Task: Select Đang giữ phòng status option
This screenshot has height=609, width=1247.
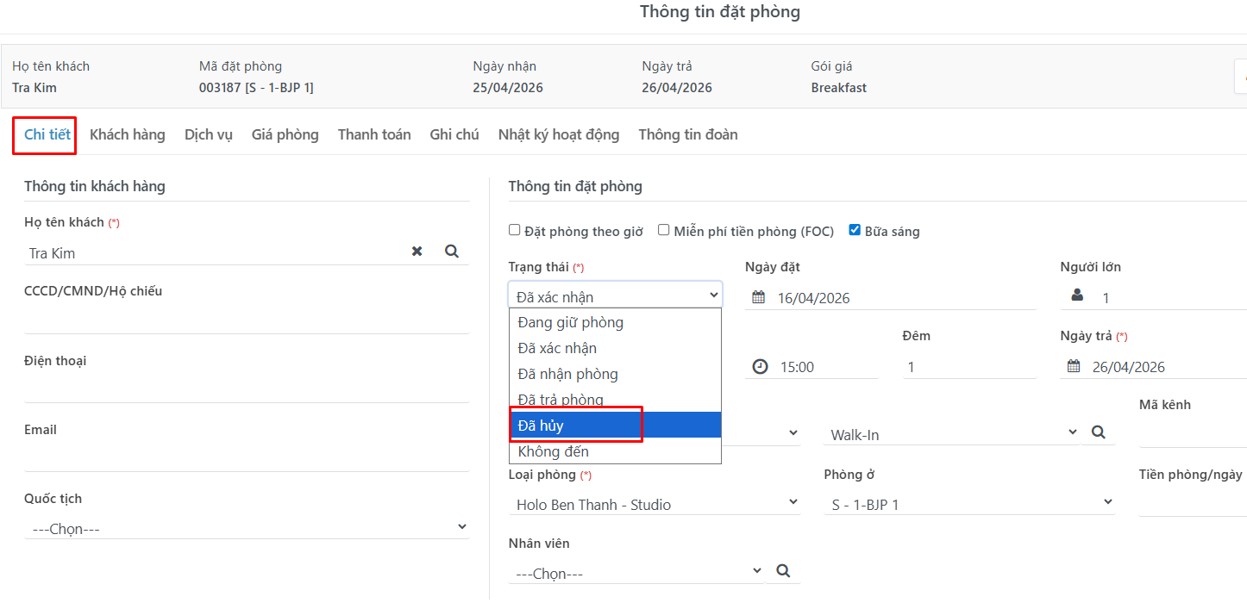Action: point(615,322)
